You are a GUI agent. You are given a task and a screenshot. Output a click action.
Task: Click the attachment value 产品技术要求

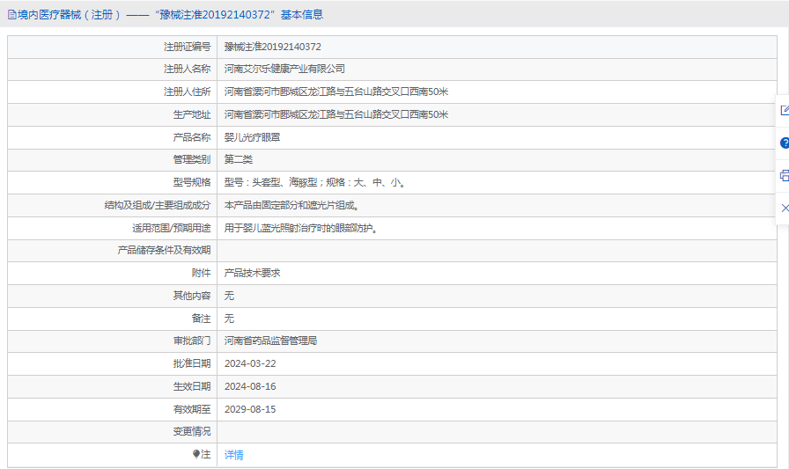coord(252,273)
